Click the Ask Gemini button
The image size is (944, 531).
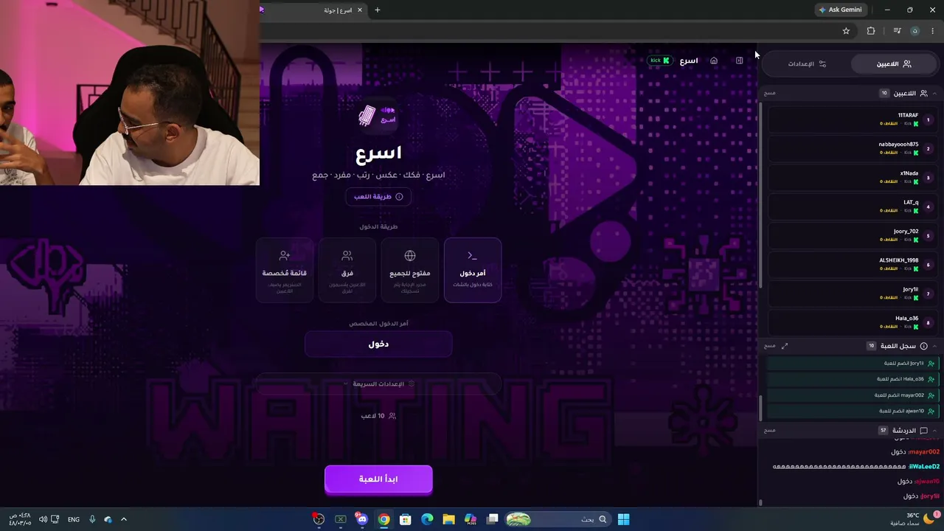pyautogui.click(x=840, y=10)
